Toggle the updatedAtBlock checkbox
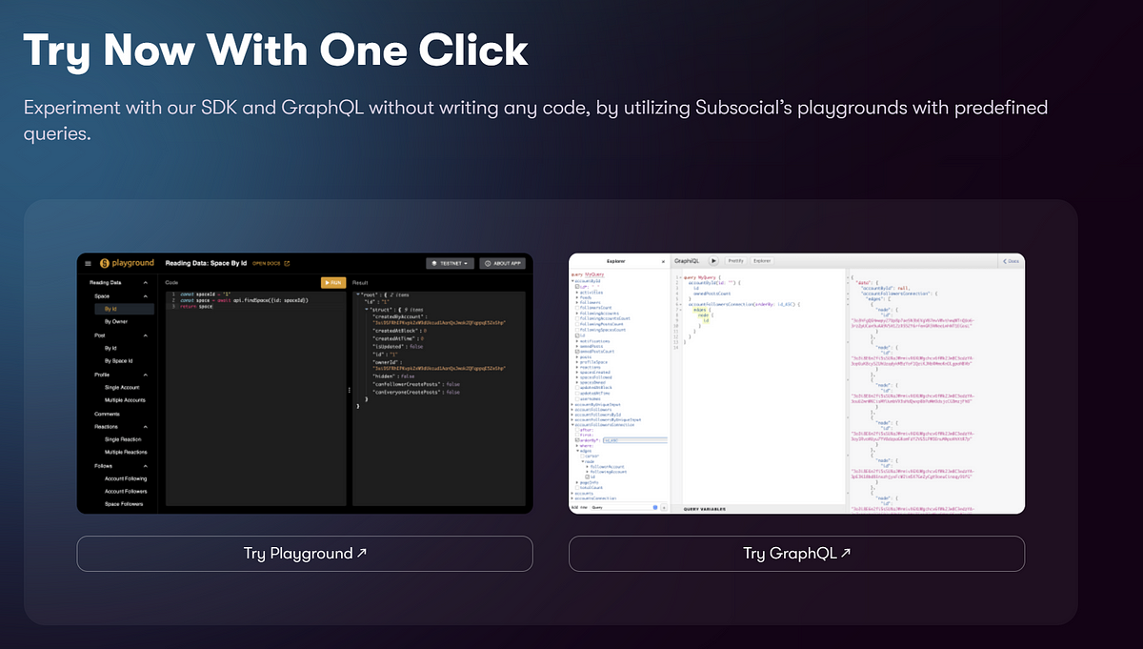1143x649 pixels. click(x=577, y=388)
